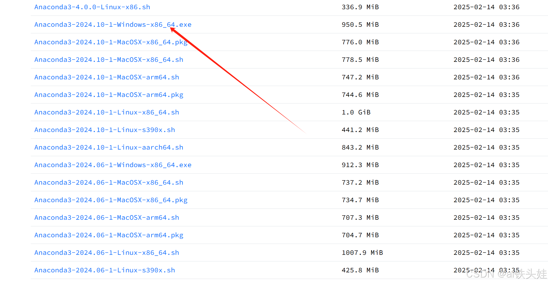Click Anaconda3-2024.06-1-Linux-s390x.sh link

105,270
